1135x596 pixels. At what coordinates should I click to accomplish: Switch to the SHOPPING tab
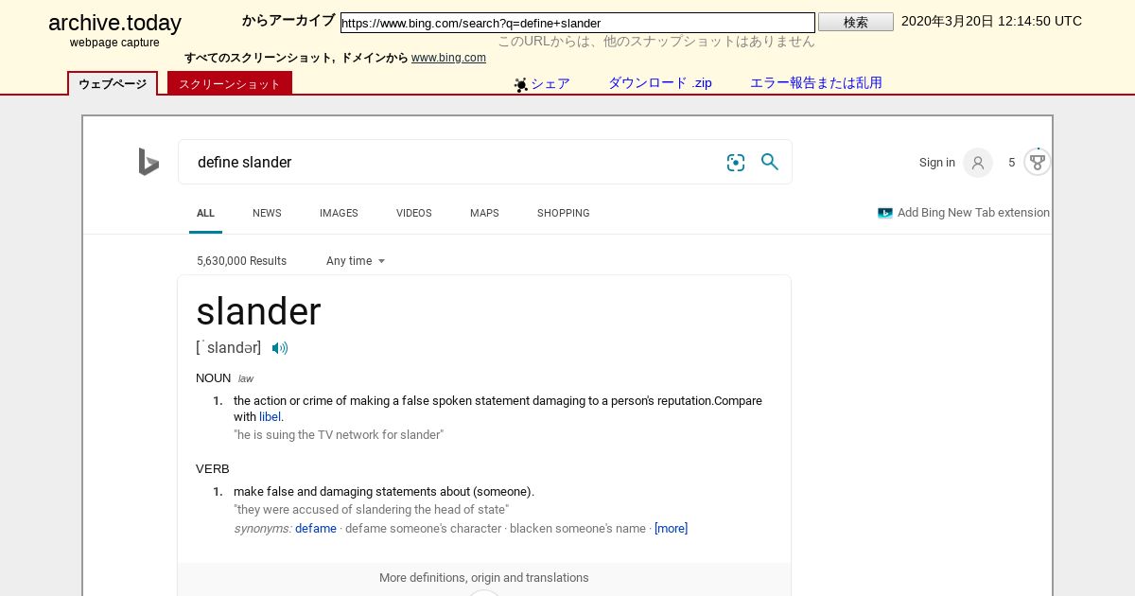click(564, 213)
